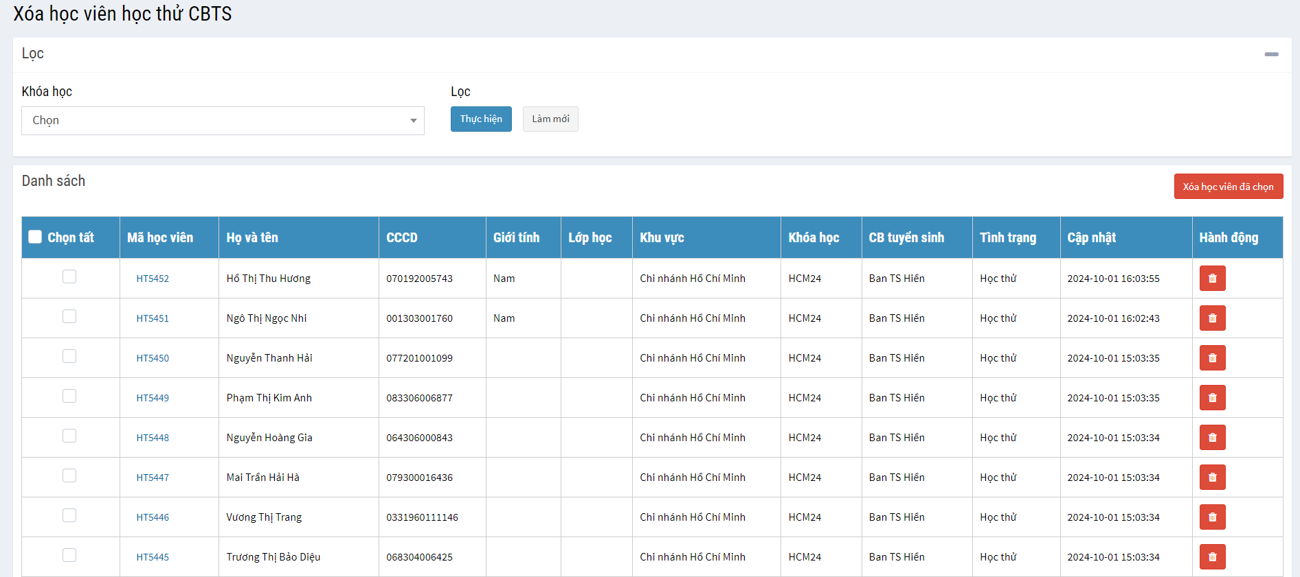Delete student Hồ Thị Thu Hương via trash icon
The image size is (1300, 577).
tap(1212, 279)
